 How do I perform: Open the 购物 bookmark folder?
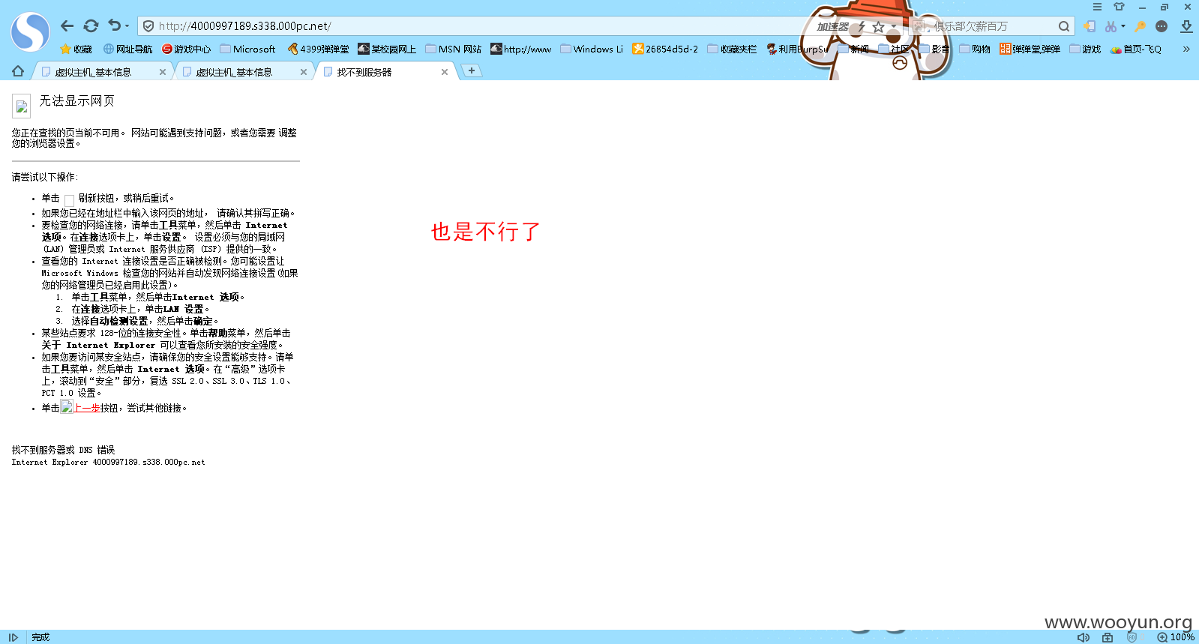(x=974, y=49)
